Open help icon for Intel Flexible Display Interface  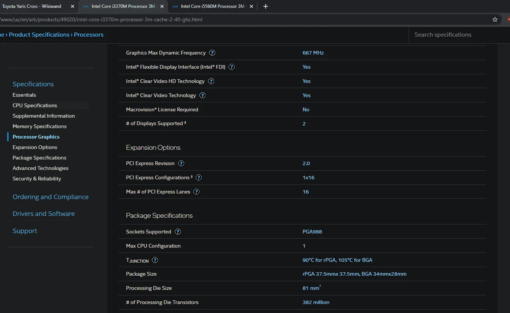[232, 67]
